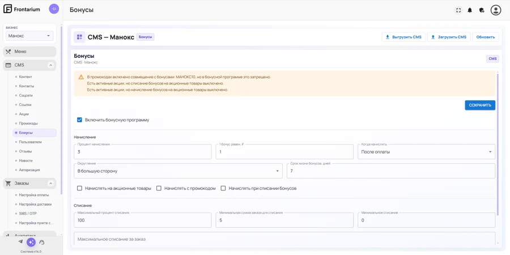This screenshot has width=510, height=255.
Task: Click the Выгрузить CMS button
Action: 403,37
